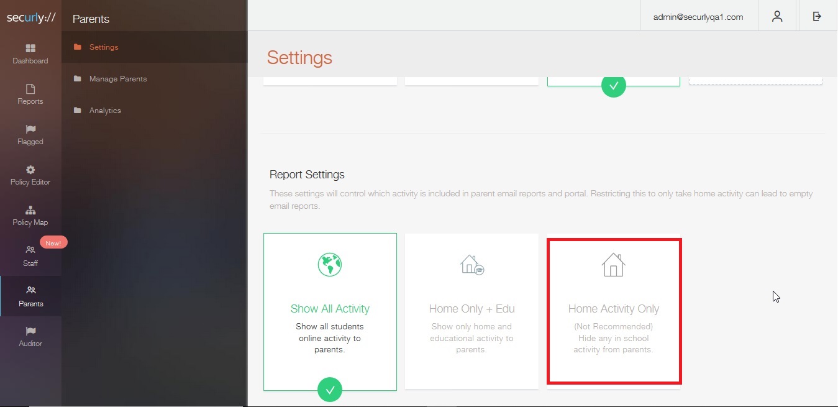Select the Home Only + Edu card
This screenshot has height=407, width=838.
(x=471, y=311)
